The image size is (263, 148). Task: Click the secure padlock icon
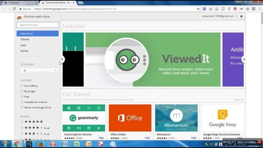click(21, 9)
